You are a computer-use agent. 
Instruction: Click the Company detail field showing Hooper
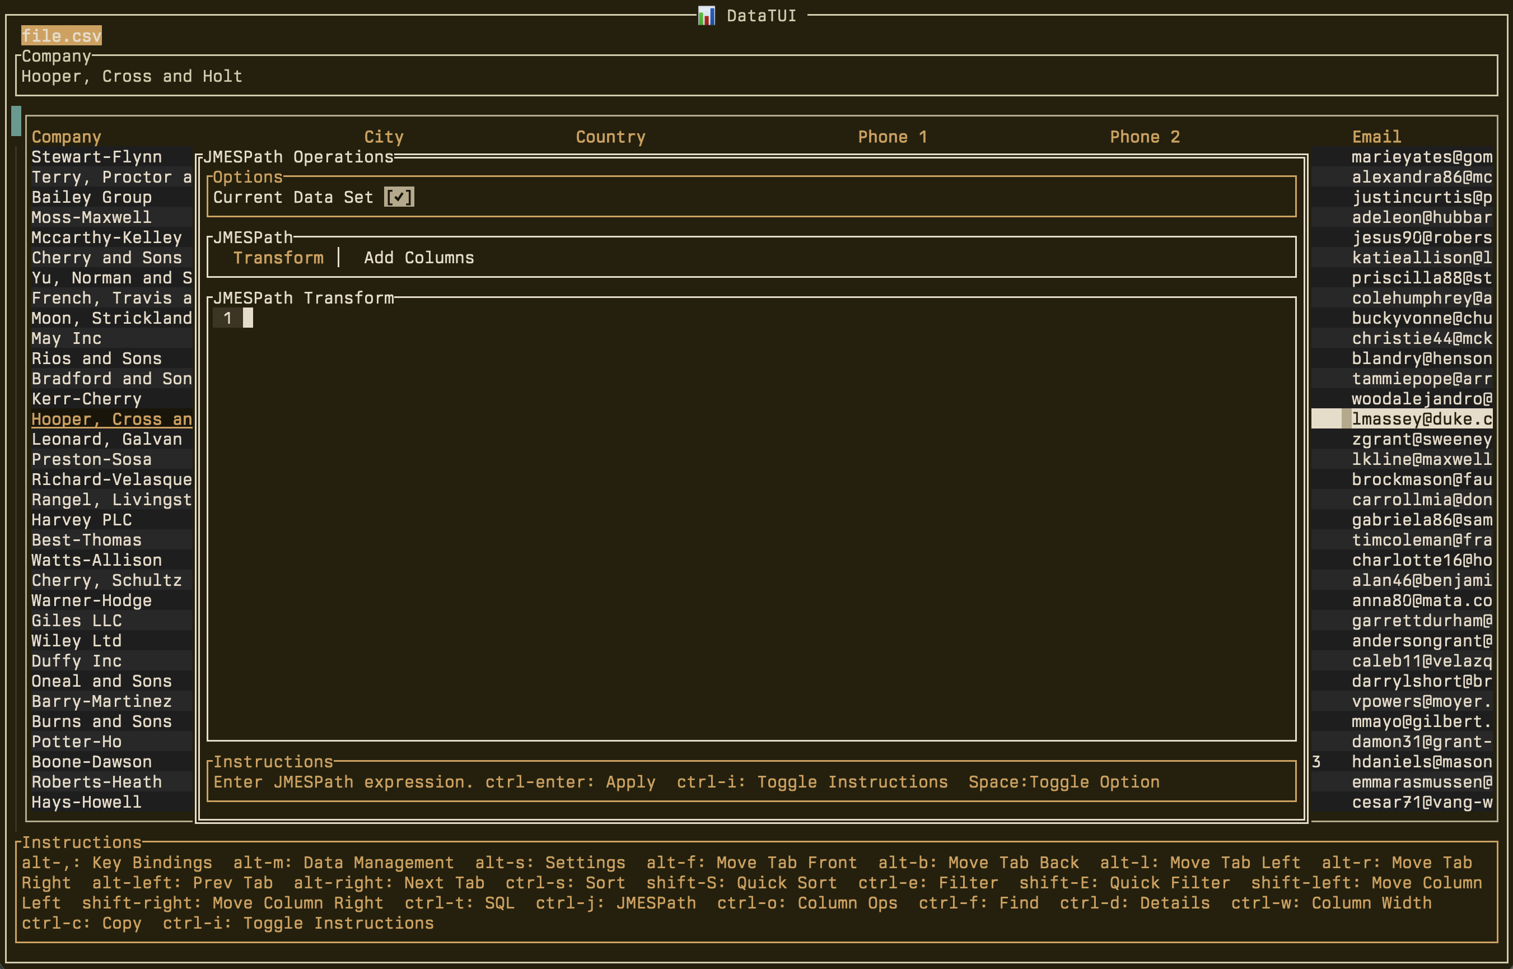tap(132, 77)
